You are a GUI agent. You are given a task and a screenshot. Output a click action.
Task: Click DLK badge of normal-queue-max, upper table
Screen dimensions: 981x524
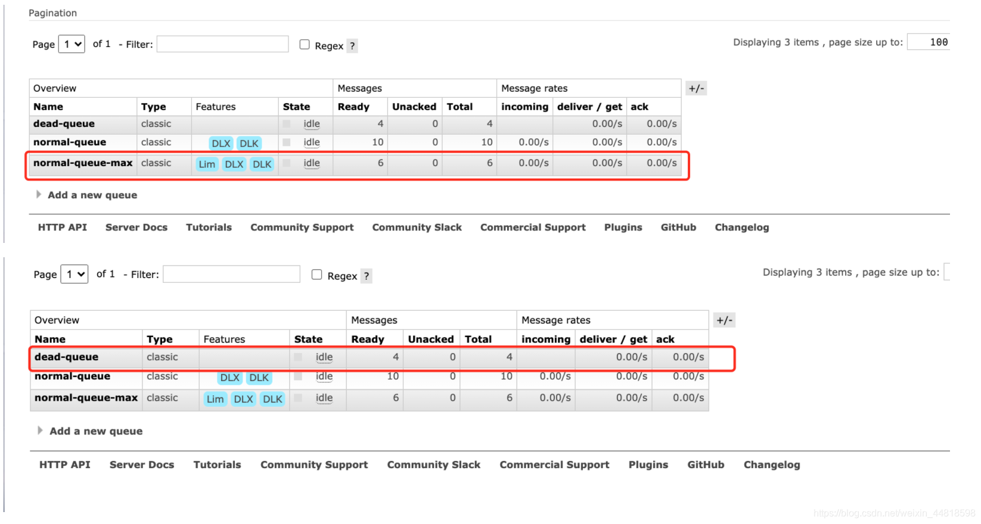(x=262, y=164)
